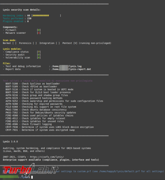This screenshot has width=165, height=180.
Task: Select the 'Scan mode:' heading
Action: pos(9,40)
